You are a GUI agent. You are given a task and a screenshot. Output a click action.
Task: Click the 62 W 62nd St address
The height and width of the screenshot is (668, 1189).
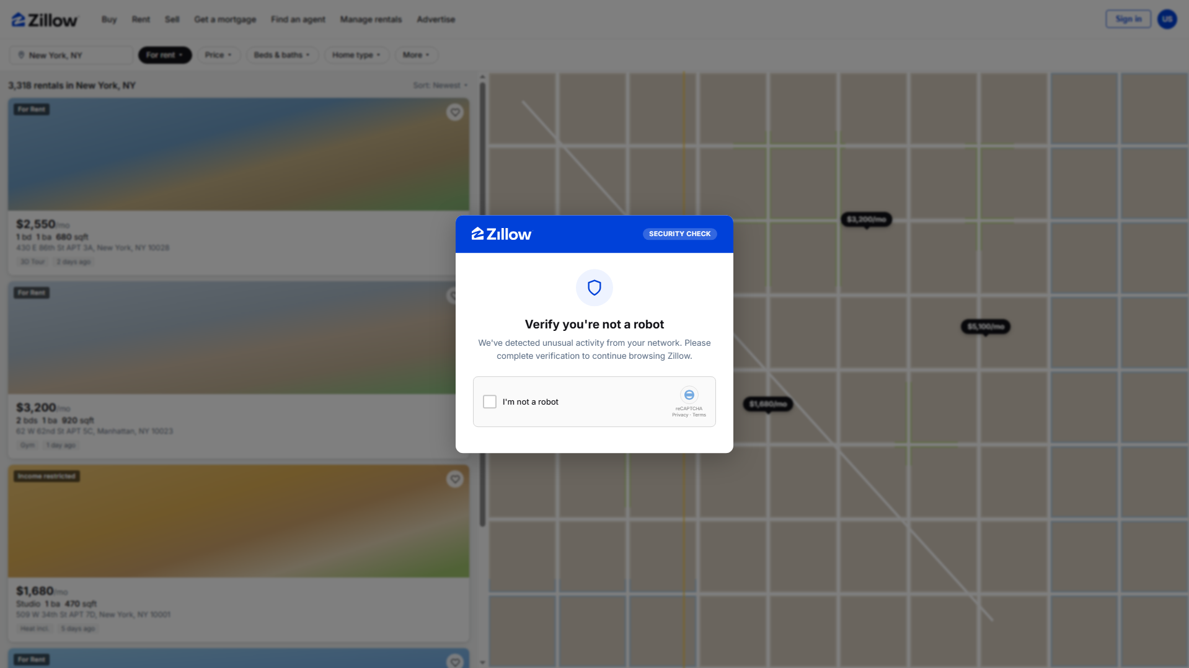point(94,431)
